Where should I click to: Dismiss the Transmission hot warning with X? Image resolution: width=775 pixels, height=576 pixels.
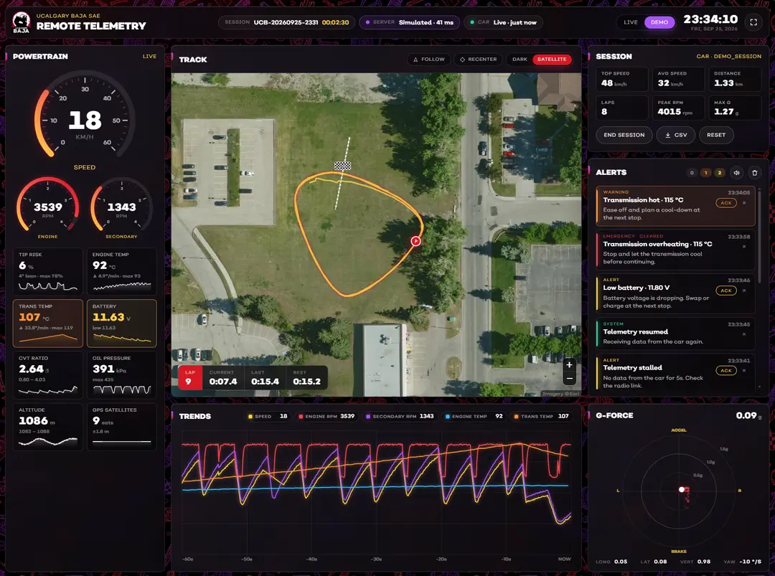(744, 203)
